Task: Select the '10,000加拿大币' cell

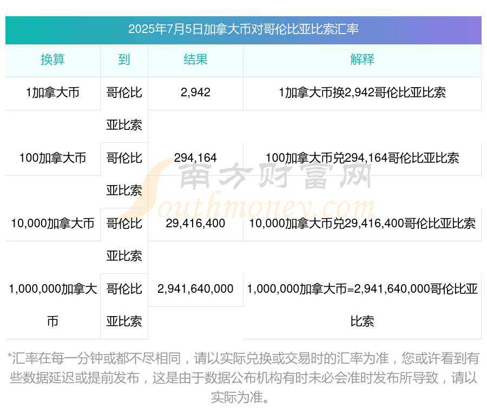Action: pyautogui.click(x=52, y=224)
